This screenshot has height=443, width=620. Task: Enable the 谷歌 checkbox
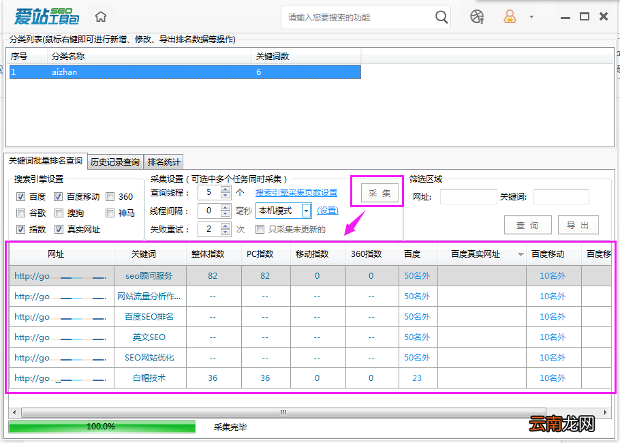[x=21, y=213]
